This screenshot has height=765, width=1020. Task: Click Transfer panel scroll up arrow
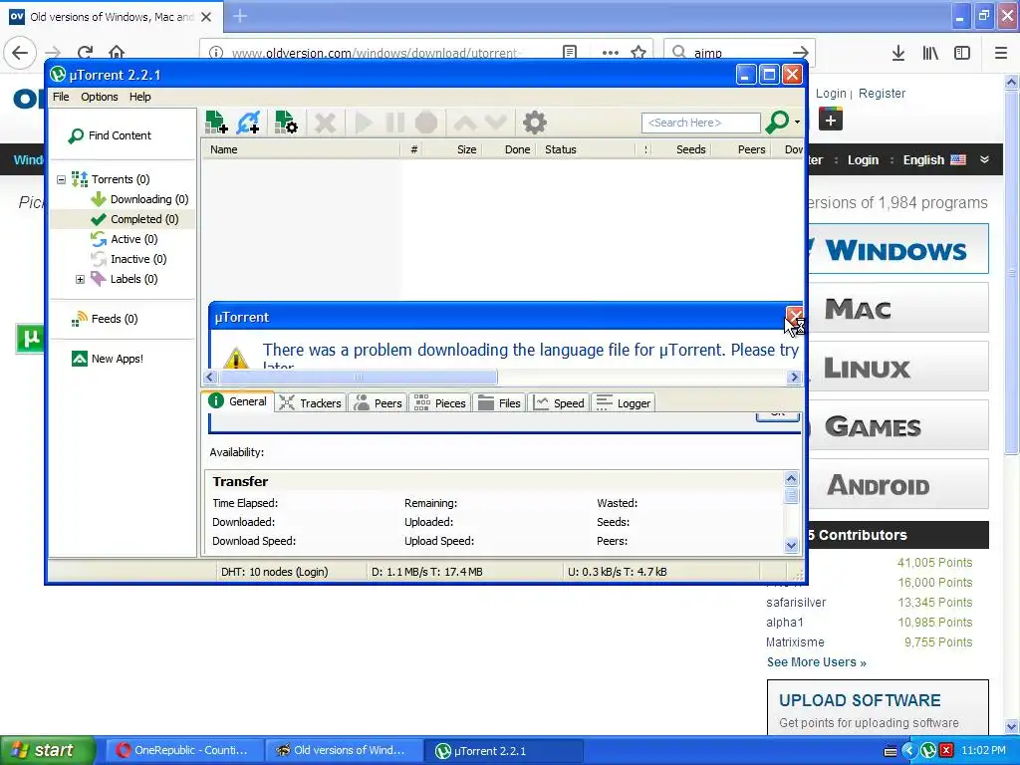tap(792, 479)
